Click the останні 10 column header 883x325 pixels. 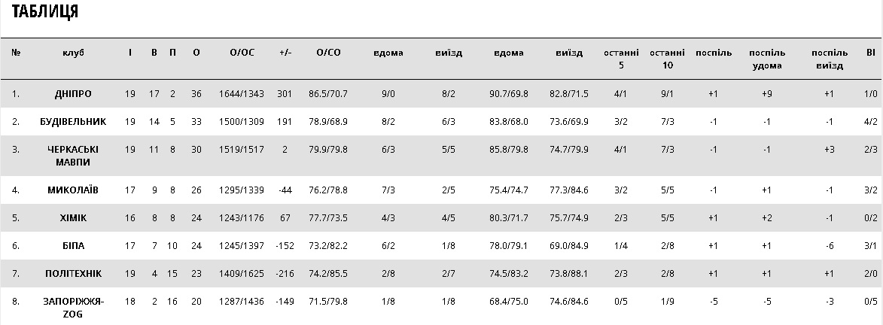(x=667, y=59)
